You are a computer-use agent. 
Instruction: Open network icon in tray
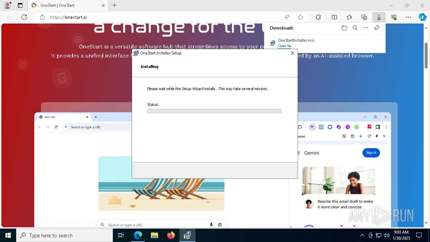tap(379, 235)
